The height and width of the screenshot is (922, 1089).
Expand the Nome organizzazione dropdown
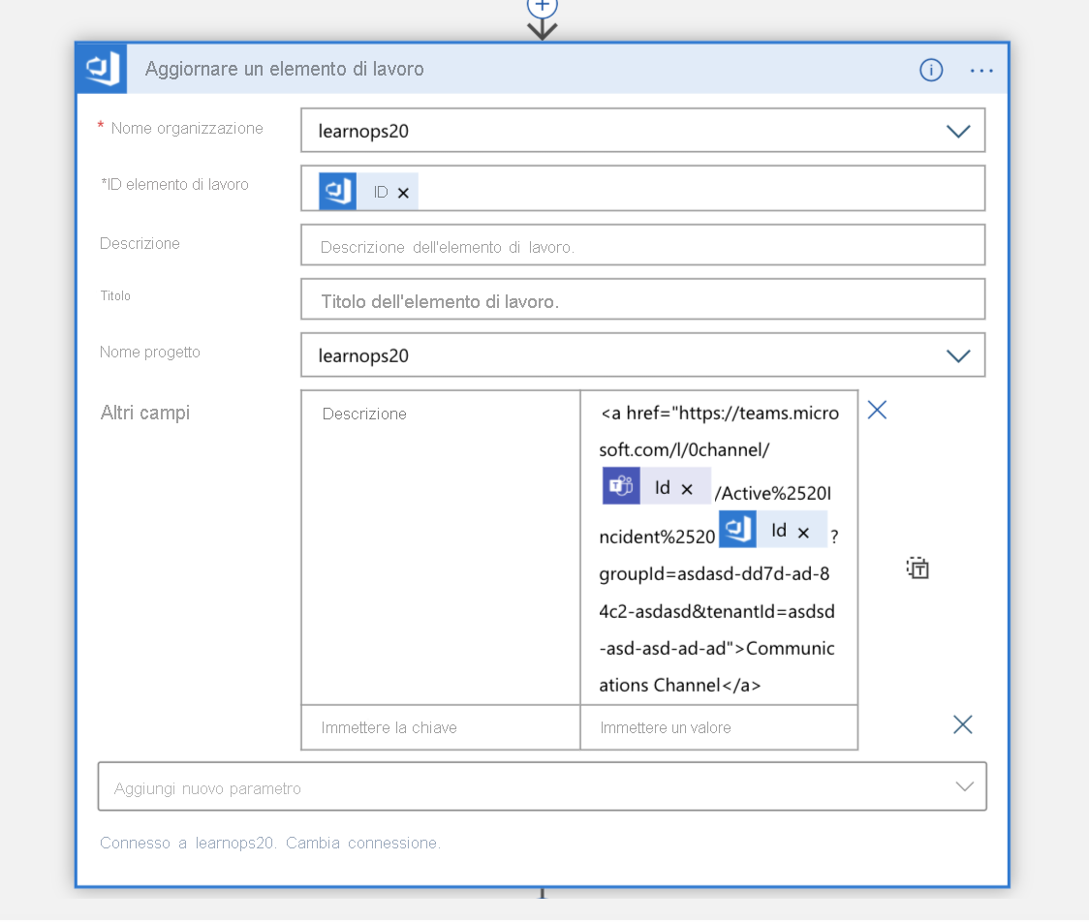[x=958, y=131]
